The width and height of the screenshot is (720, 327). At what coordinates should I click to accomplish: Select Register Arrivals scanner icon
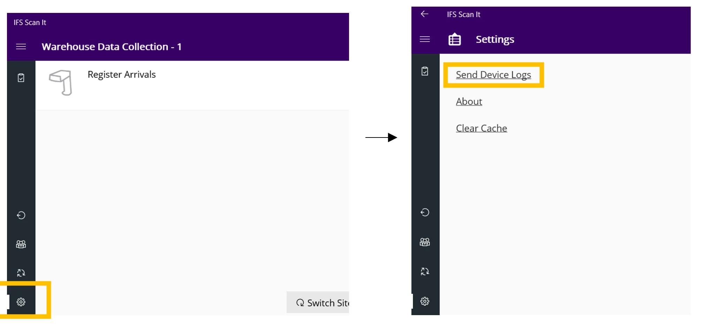pos(61,83)
